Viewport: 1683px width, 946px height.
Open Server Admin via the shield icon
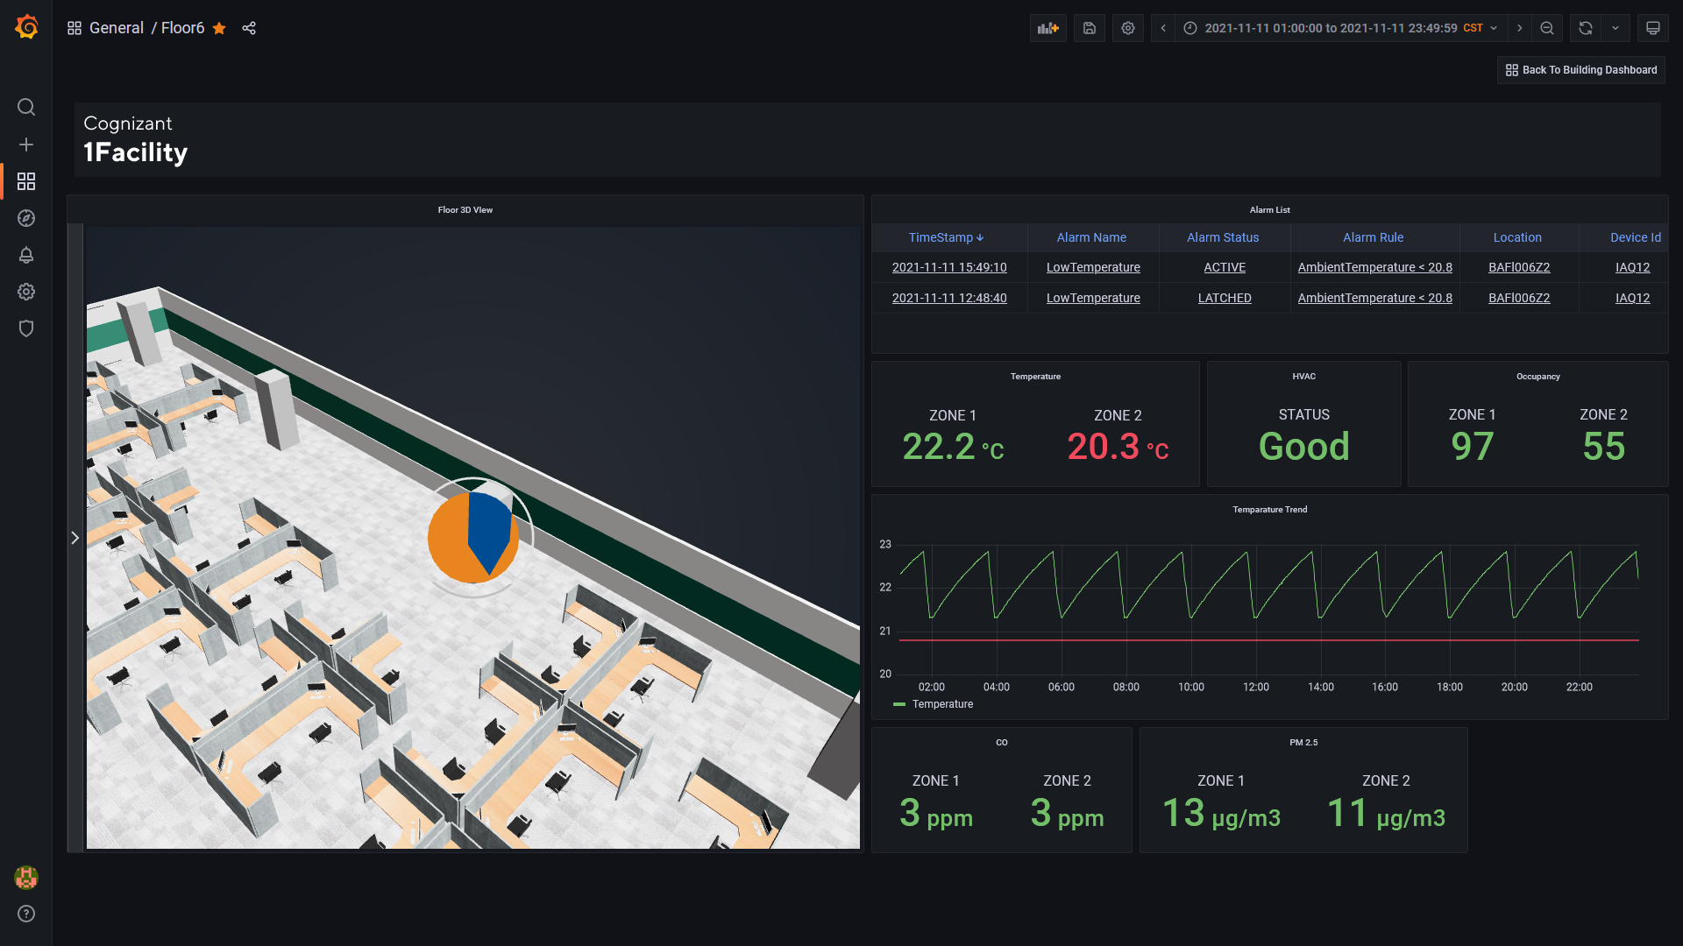click(25, 328)
